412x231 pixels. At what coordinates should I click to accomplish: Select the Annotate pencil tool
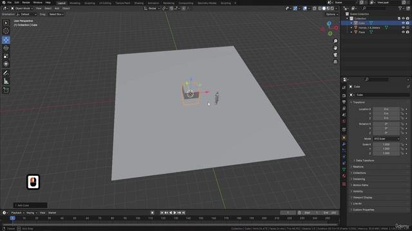point(6,73)
